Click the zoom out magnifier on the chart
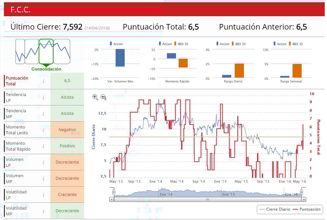 (x=103, y=97)
